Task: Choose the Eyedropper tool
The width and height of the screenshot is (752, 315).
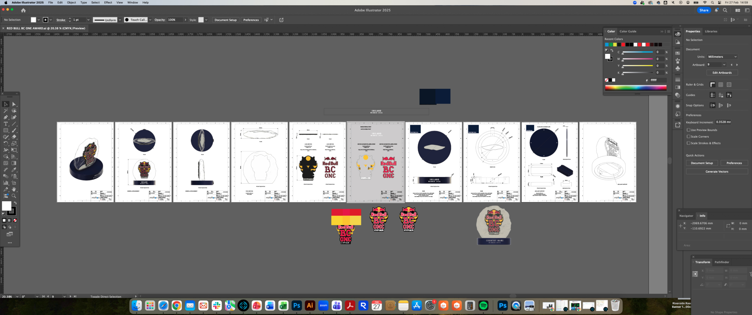Action: [x=14, y=170]
